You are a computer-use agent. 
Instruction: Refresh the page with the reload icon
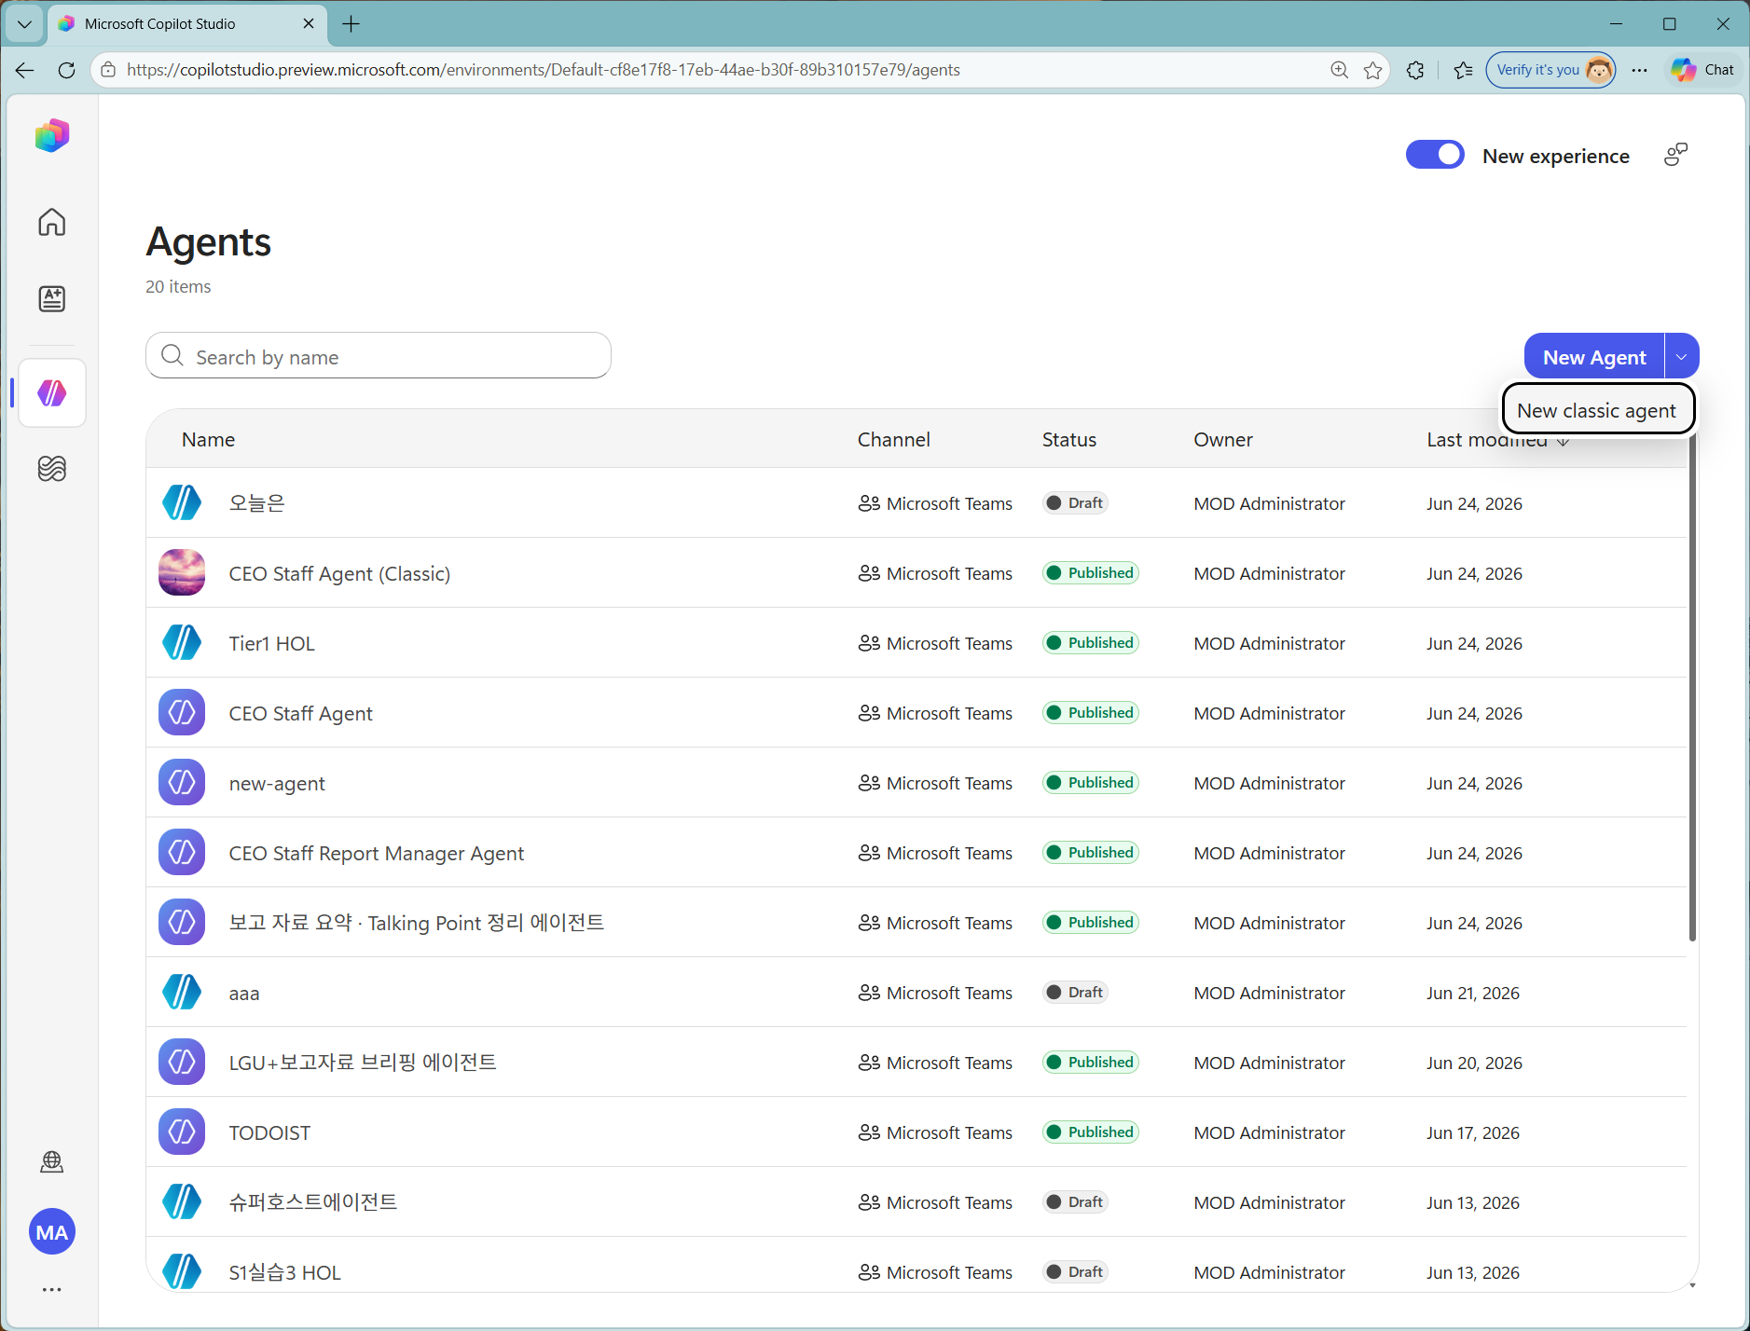coord(66,70)
